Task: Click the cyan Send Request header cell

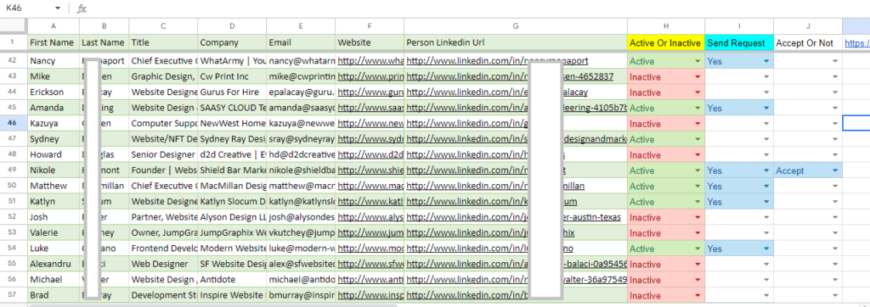Action: (x=739, y=42)
